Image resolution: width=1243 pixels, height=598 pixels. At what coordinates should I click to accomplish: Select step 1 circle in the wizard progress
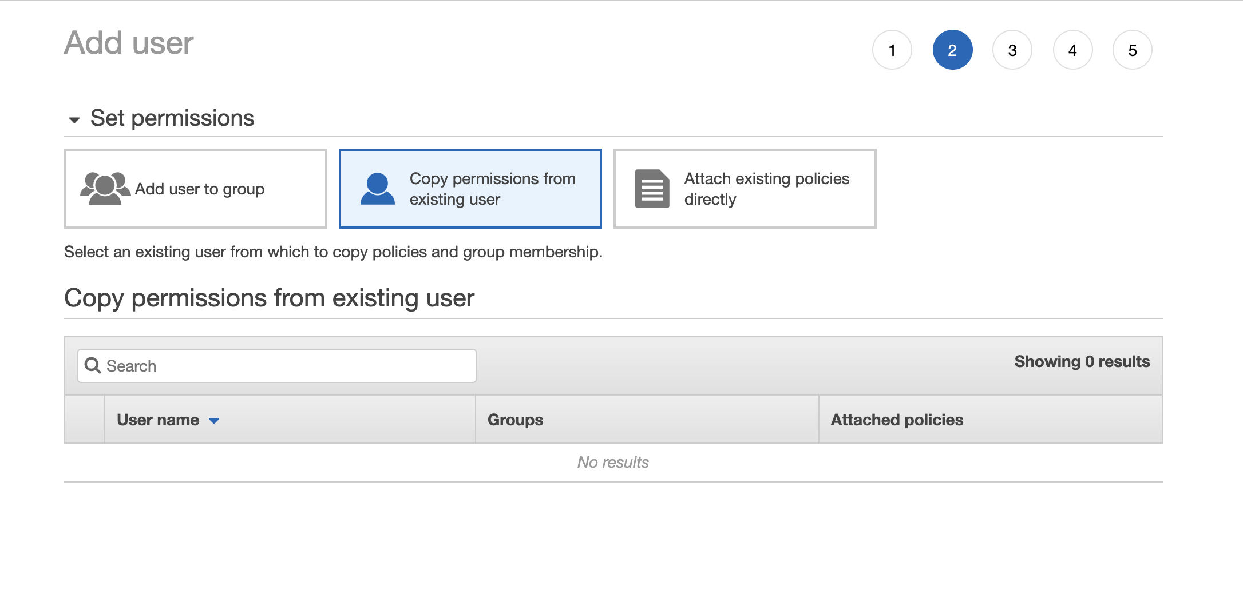pyautogui.click(x=893, y=50)
